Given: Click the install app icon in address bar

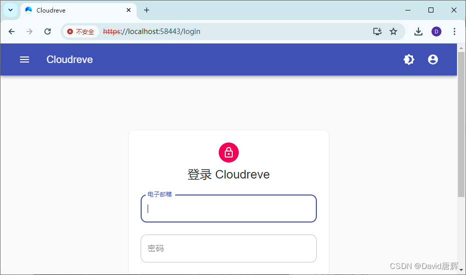Looking at the screenshot, I should point(377,31).
